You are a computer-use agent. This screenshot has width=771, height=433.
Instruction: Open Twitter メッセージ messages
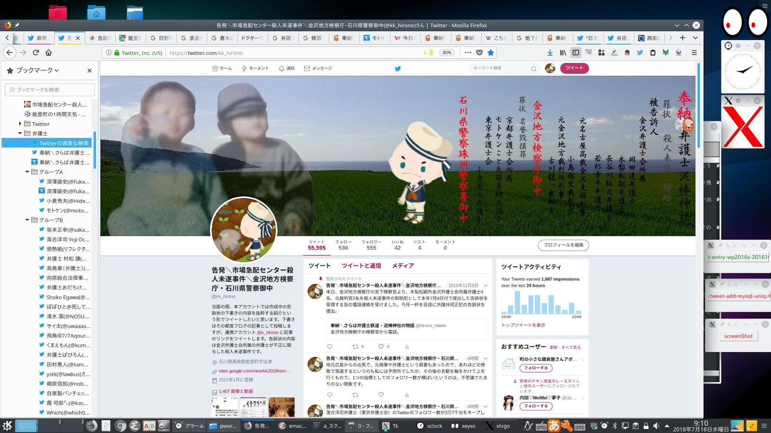(x=318, y=68)
